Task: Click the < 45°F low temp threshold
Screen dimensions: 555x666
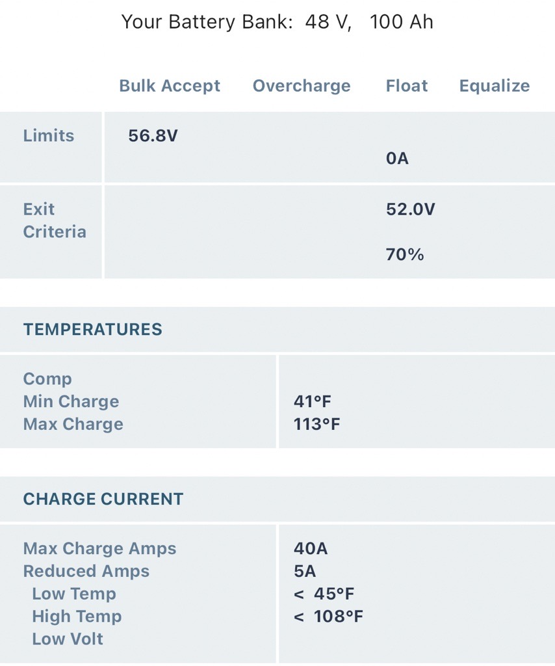Action: coord(324,594)
